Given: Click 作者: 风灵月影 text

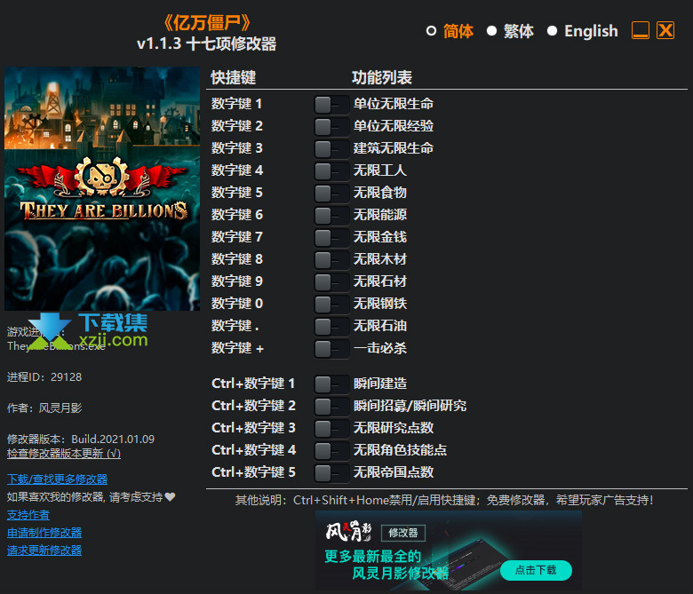Looking at the screenshot, I should [44, 408].
